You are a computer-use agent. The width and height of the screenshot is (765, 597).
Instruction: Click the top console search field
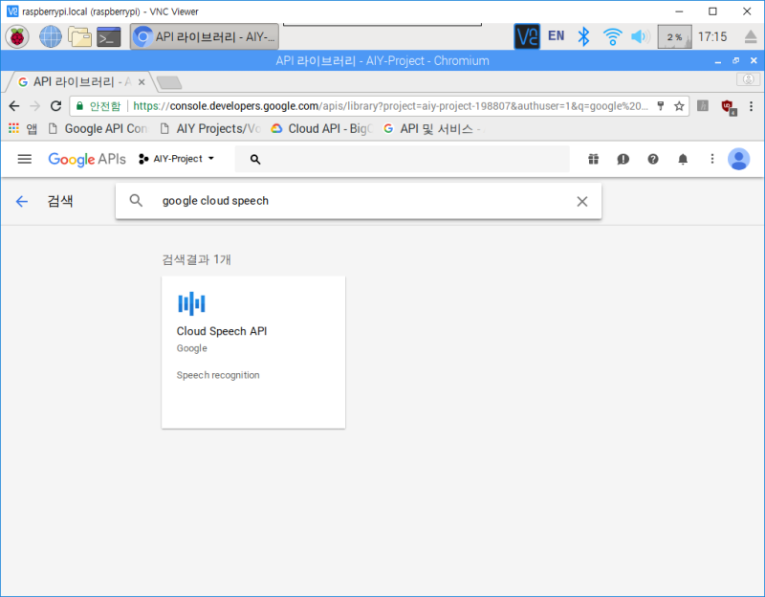tap(402, 159)
